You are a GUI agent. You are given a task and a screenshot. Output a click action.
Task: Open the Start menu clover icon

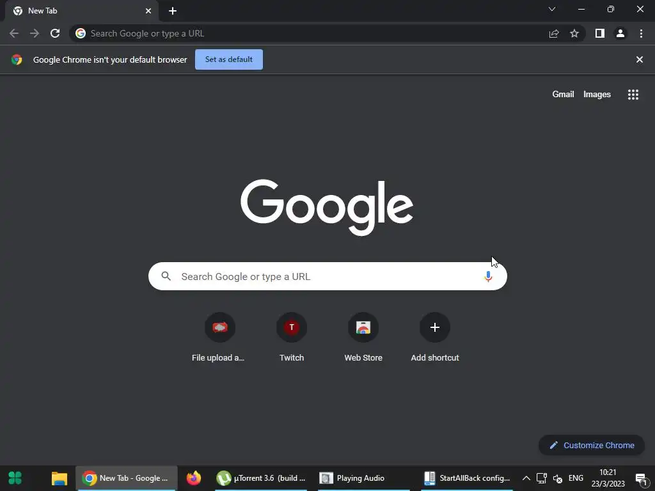15,478
